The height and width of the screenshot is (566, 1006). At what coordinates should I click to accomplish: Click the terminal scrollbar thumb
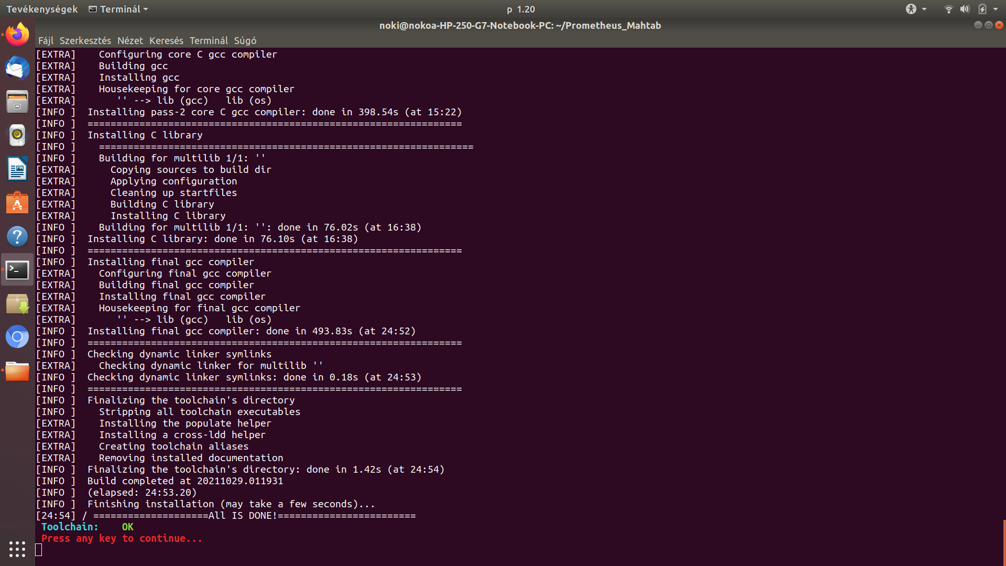(x=1004, y=542)
